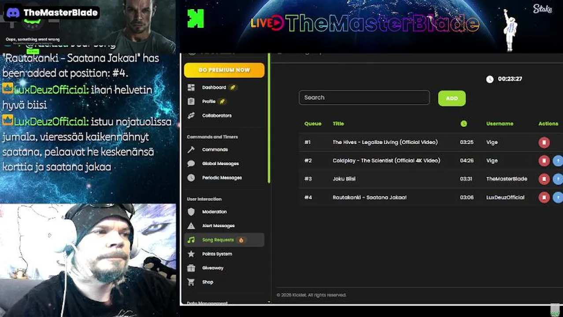
Task: Click the Alert Messages warning triangle icon
Action: (191, 226)
